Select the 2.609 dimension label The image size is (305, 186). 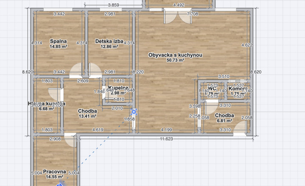coord(83,81)
